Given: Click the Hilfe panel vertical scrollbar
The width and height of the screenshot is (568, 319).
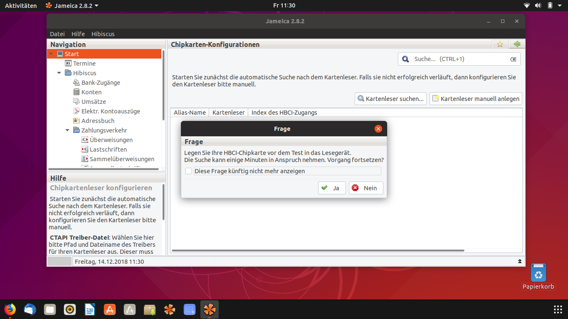Looking at the screenshot, I should pyautogui.click(x=163, y=202).
